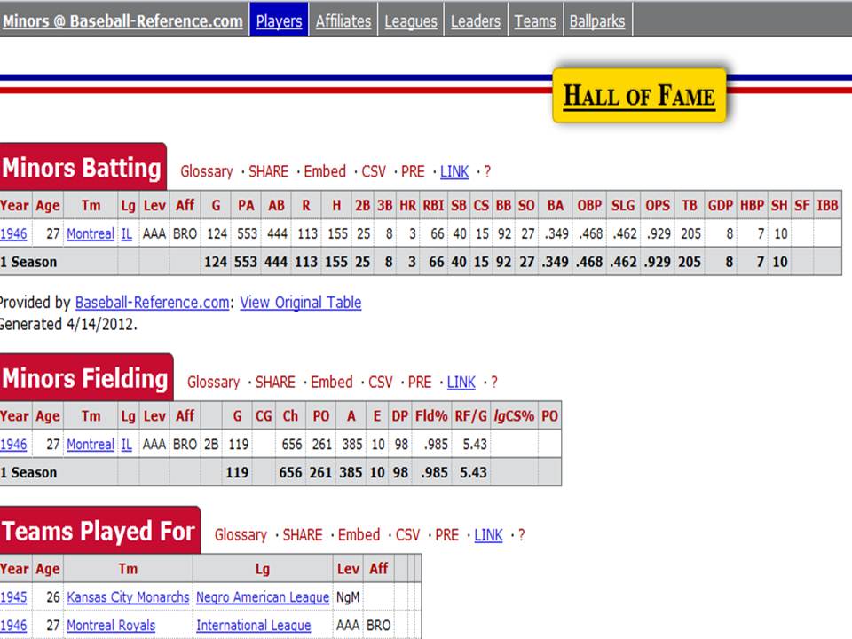Open Montreal team link in batting table

pos(91,233)
